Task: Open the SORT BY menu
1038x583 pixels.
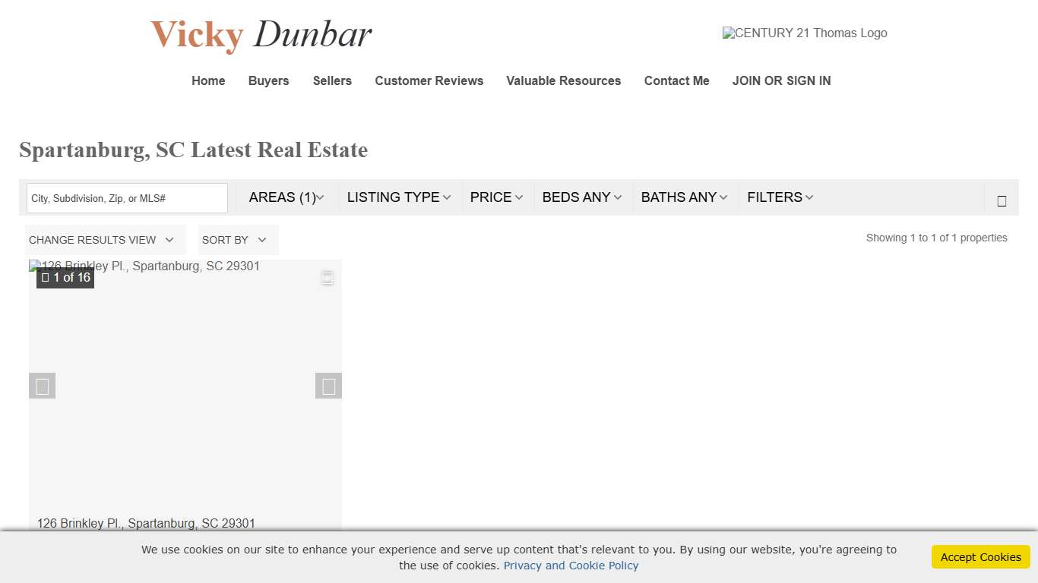Action: pyautogui.click(x=235, y=240)
